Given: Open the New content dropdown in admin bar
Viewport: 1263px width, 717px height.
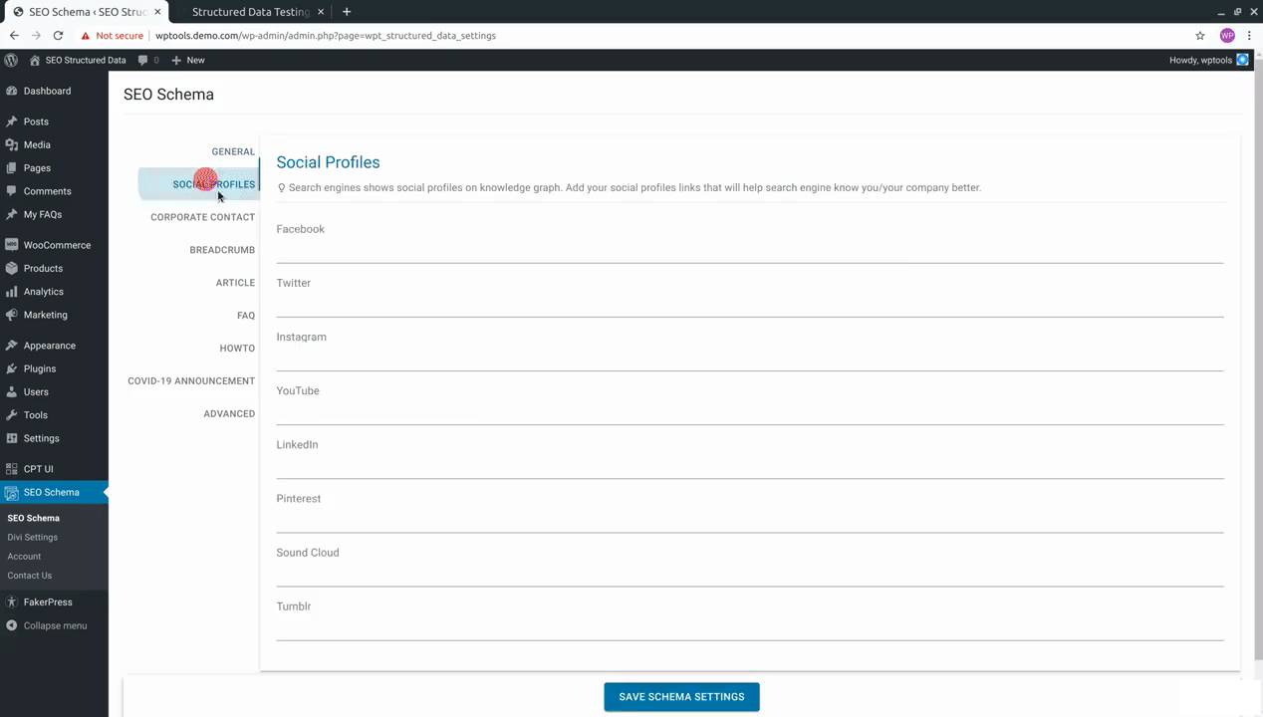Looking at the screenshot, I should (188, 60).
